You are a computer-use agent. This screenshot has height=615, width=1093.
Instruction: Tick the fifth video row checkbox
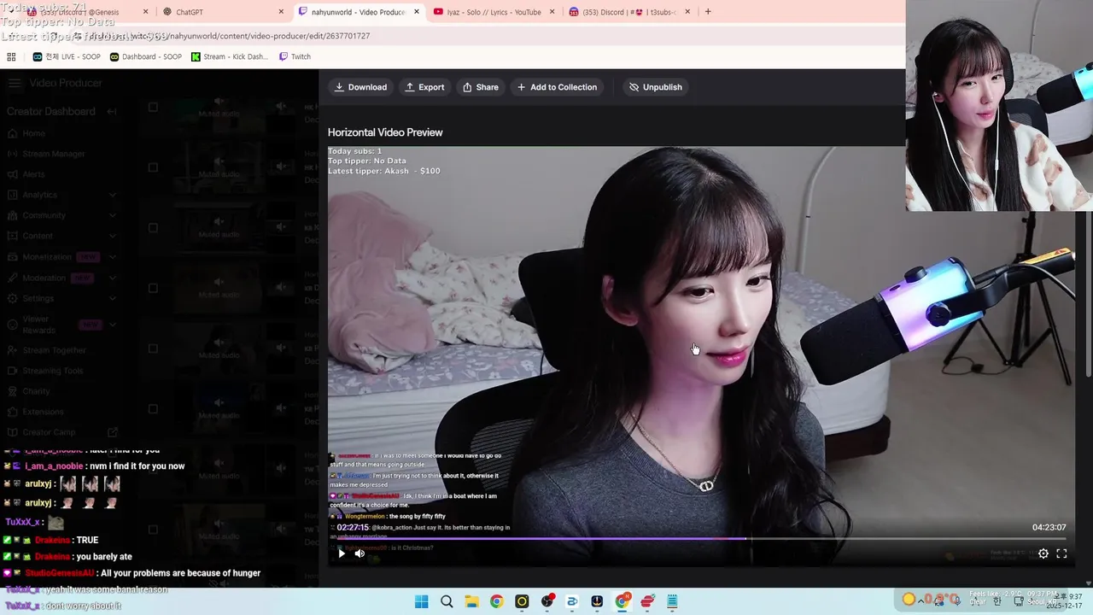click(x=153, y=348)
